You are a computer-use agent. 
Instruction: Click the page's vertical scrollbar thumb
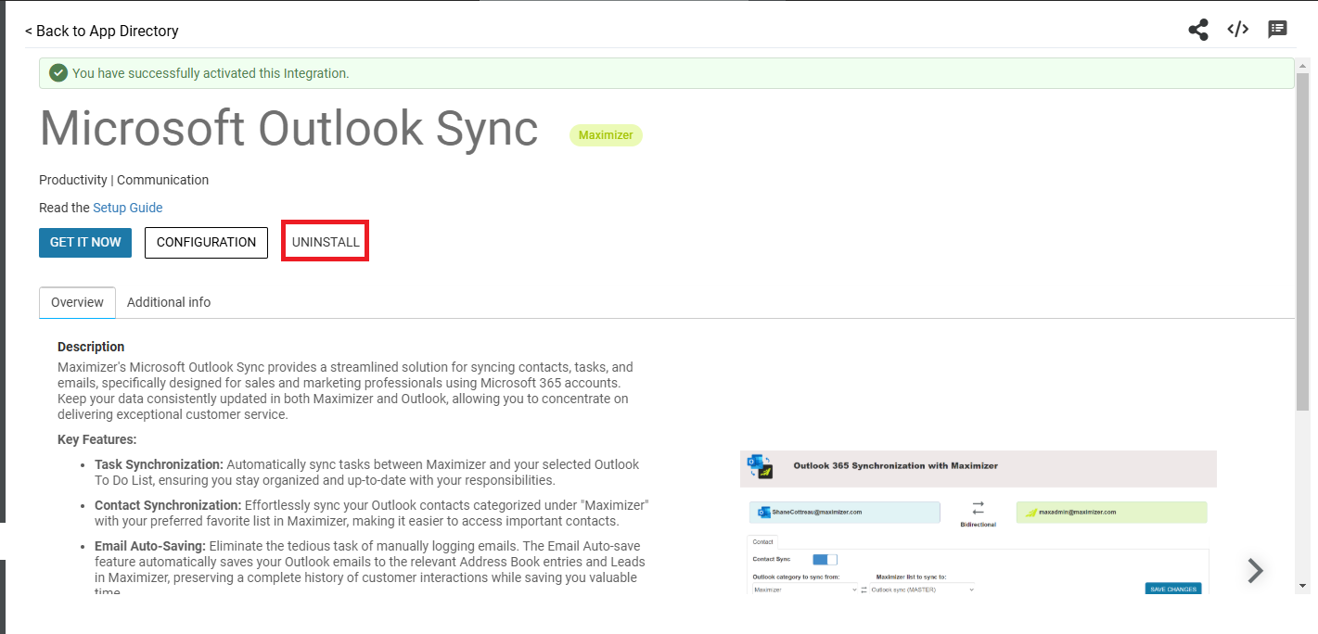tap(1302, 241)
